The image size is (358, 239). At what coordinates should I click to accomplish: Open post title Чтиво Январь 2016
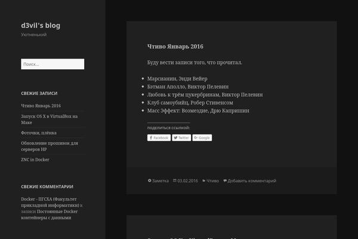[x=175, y=46]
